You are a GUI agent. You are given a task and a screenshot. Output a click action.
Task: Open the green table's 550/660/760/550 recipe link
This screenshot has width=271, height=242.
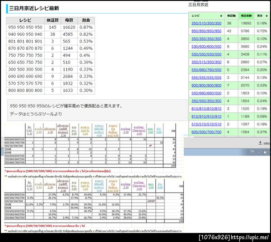(206, 70)
